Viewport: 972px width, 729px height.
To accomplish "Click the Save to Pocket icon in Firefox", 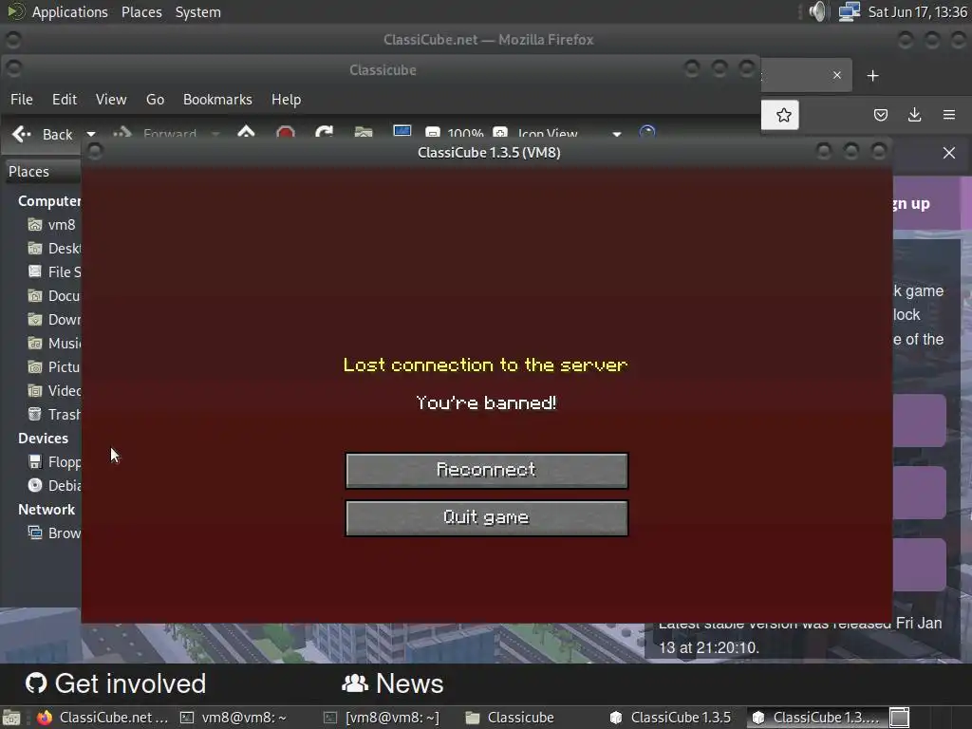I will point(880,115).
